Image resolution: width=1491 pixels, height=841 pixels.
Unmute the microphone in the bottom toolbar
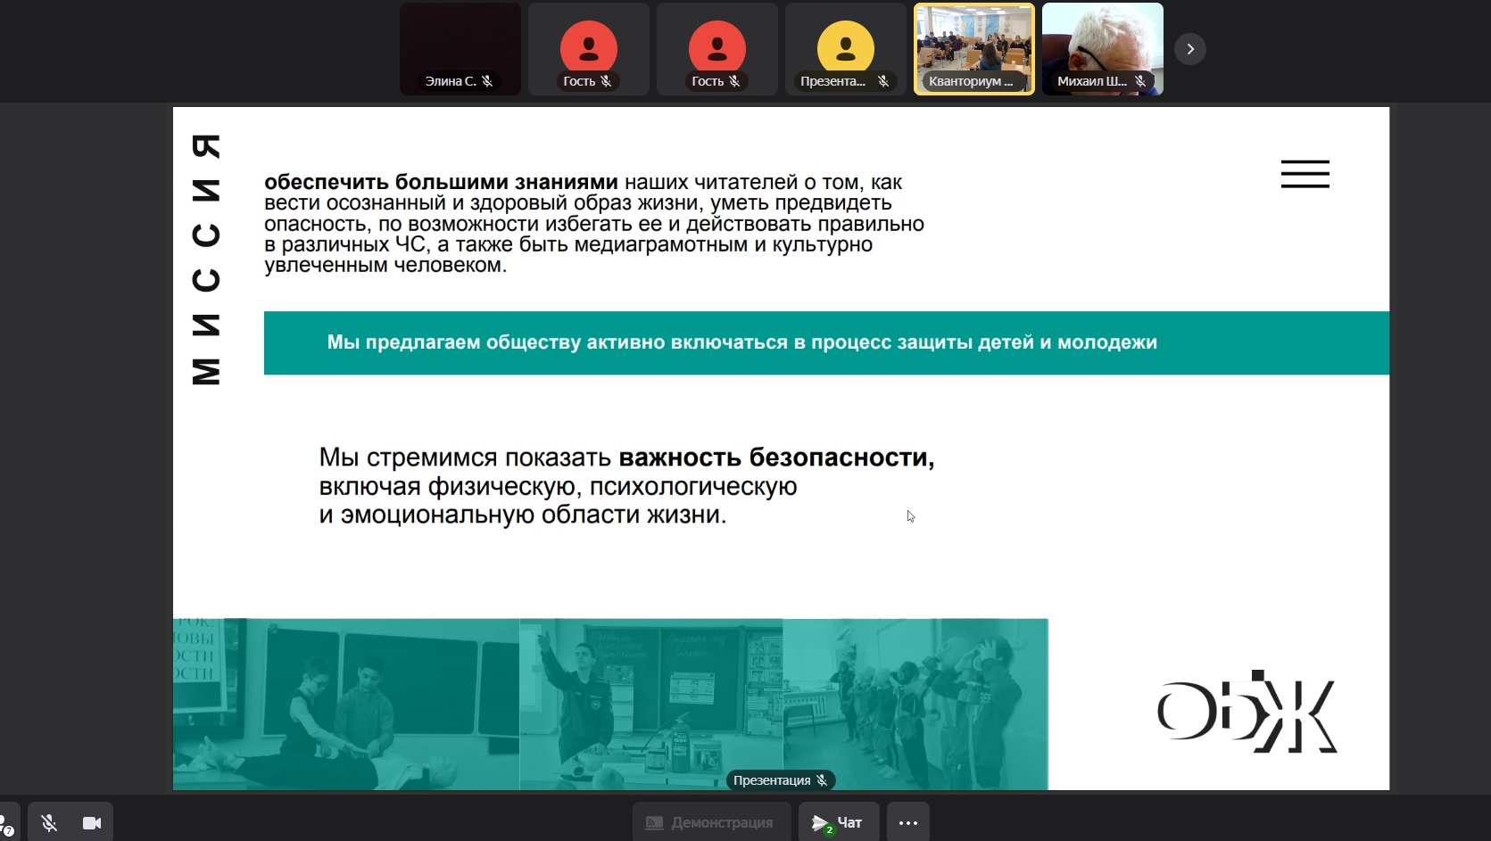click(49, 822)
